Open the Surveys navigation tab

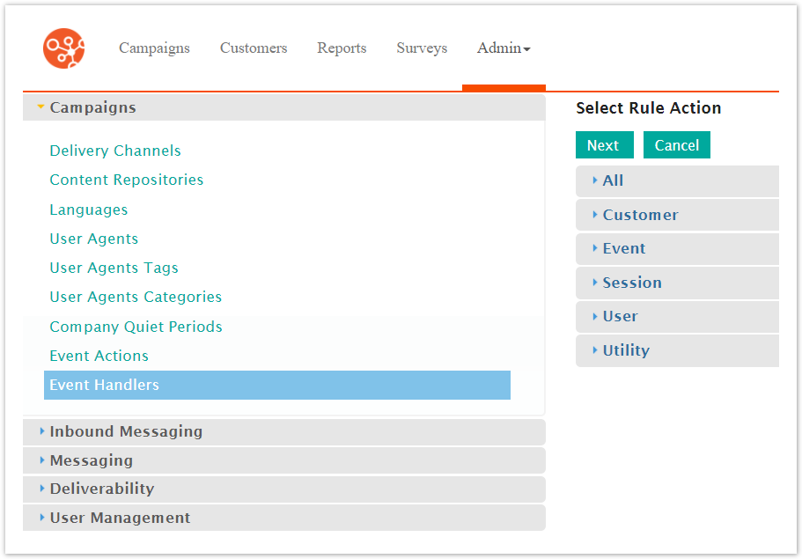(422, 48)
